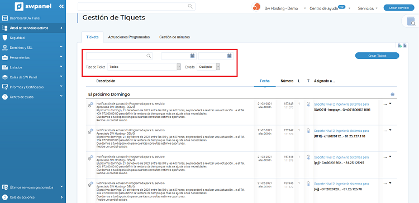Expand Centro de ayuda in sidebar
The height and width of the screenshot is (203, 419).
pos(21,97)
